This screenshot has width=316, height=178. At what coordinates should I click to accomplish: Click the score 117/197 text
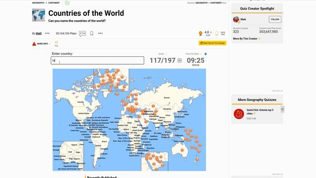point(162,60)
